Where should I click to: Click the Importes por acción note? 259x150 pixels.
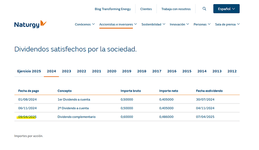[29, 136]
